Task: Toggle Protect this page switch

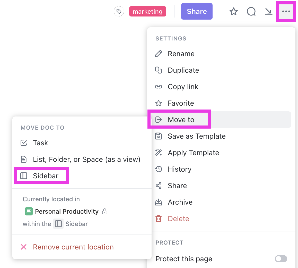Action: tap(281, 259)
